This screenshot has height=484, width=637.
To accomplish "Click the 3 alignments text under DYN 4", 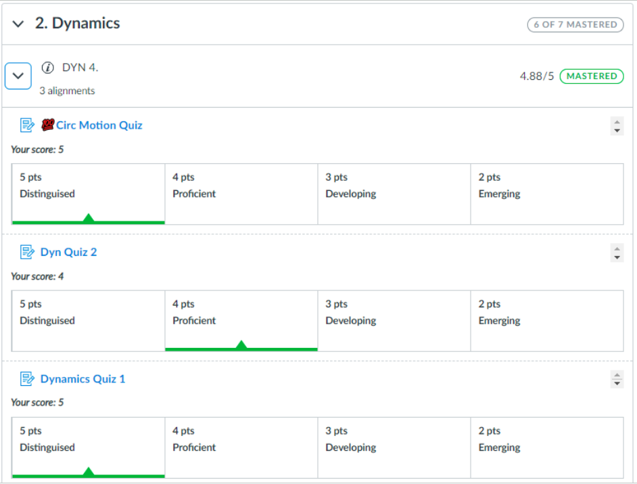I will click(x=67, y=91).
